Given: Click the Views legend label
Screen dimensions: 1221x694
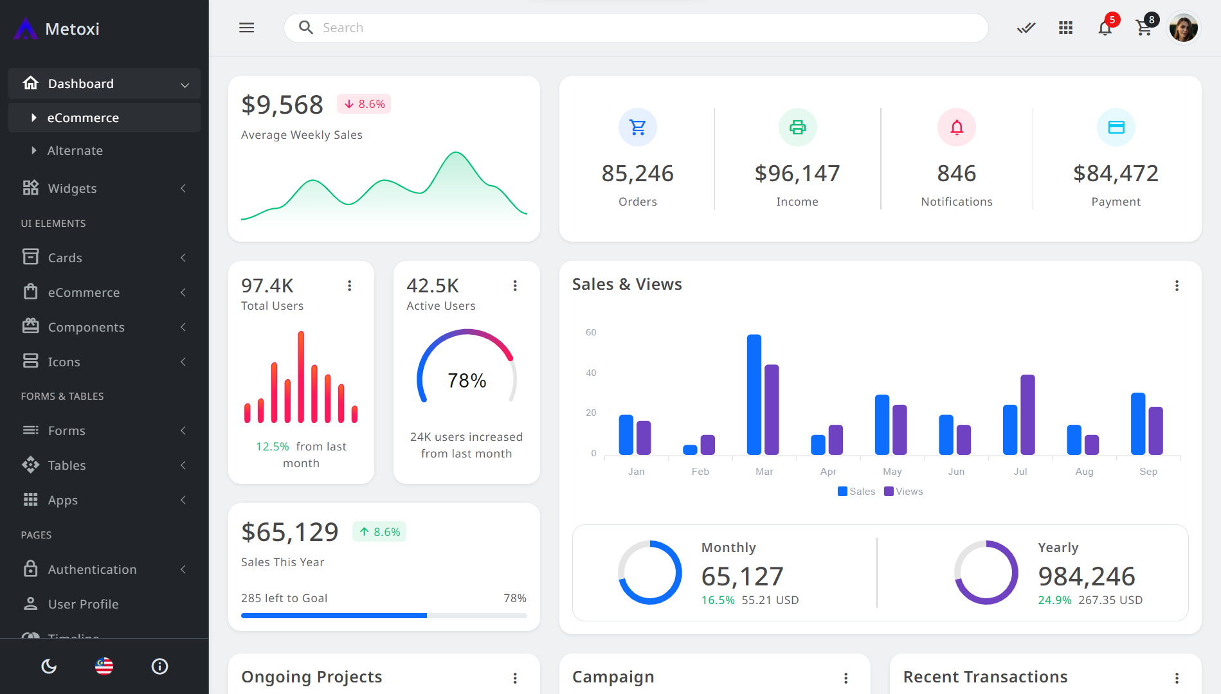Looking at the screenshot, I should click(x=903, y=491).
